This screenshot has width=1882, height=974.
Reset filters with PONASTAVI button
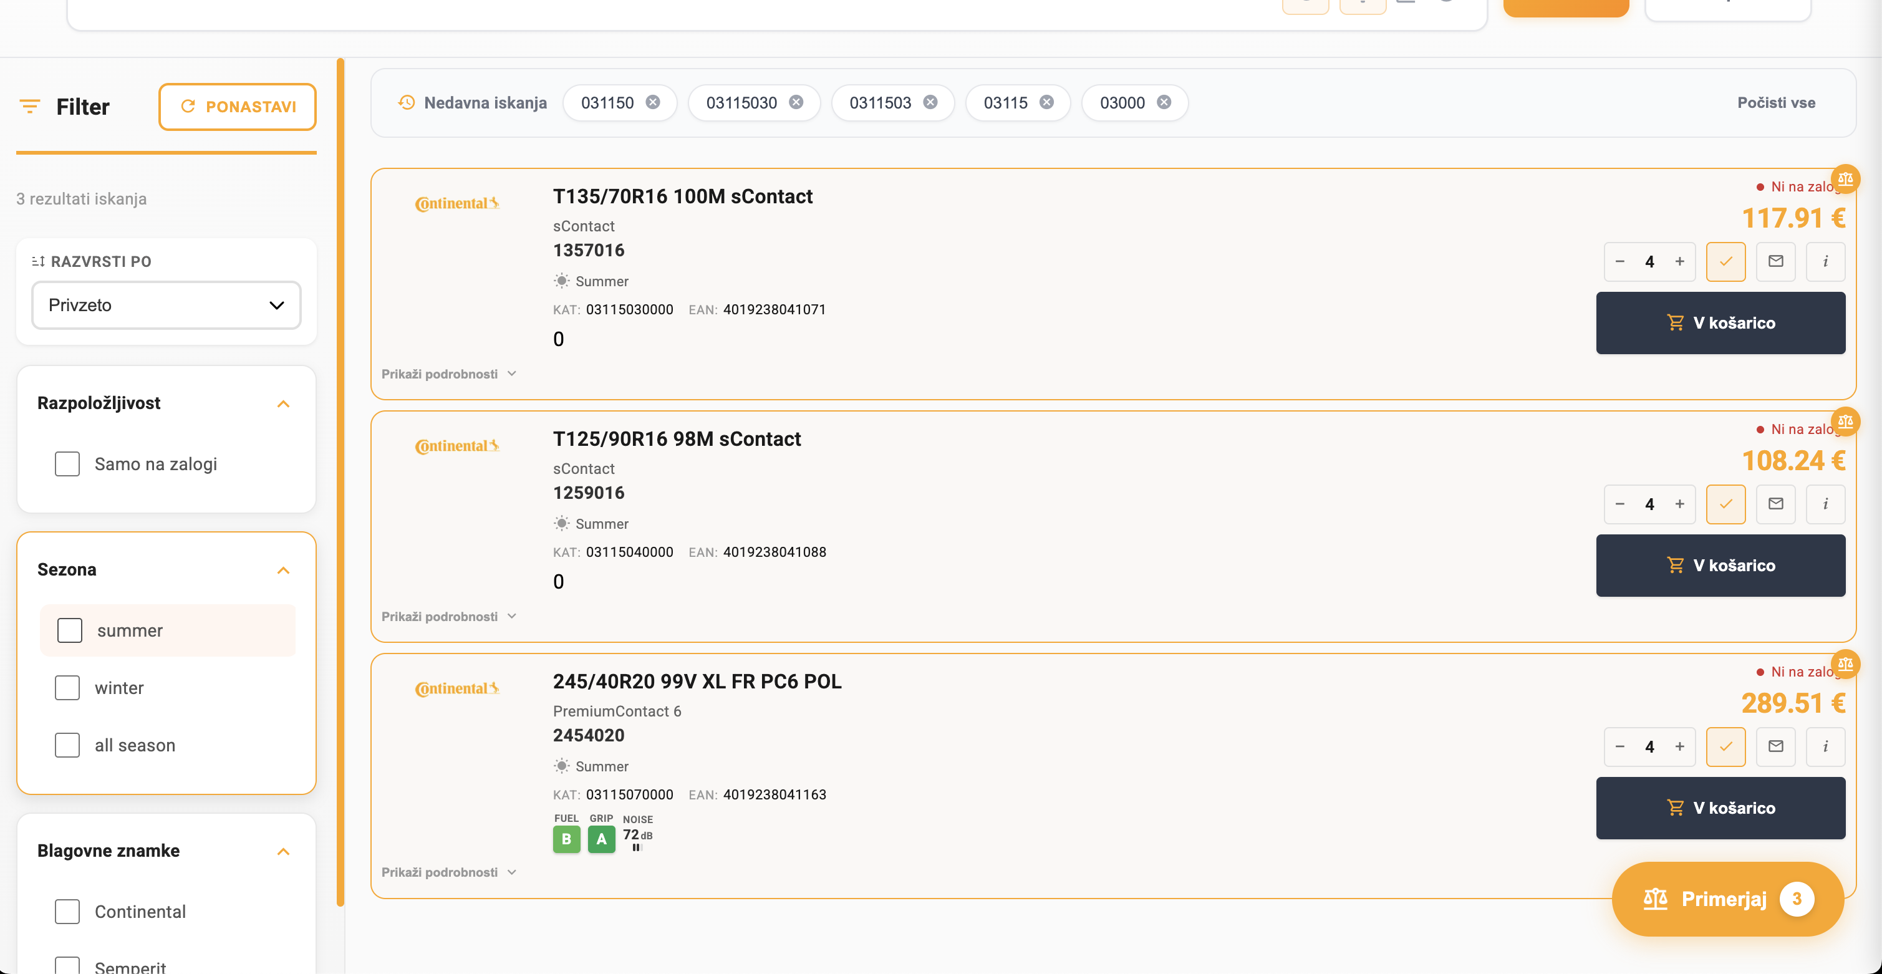238,107
